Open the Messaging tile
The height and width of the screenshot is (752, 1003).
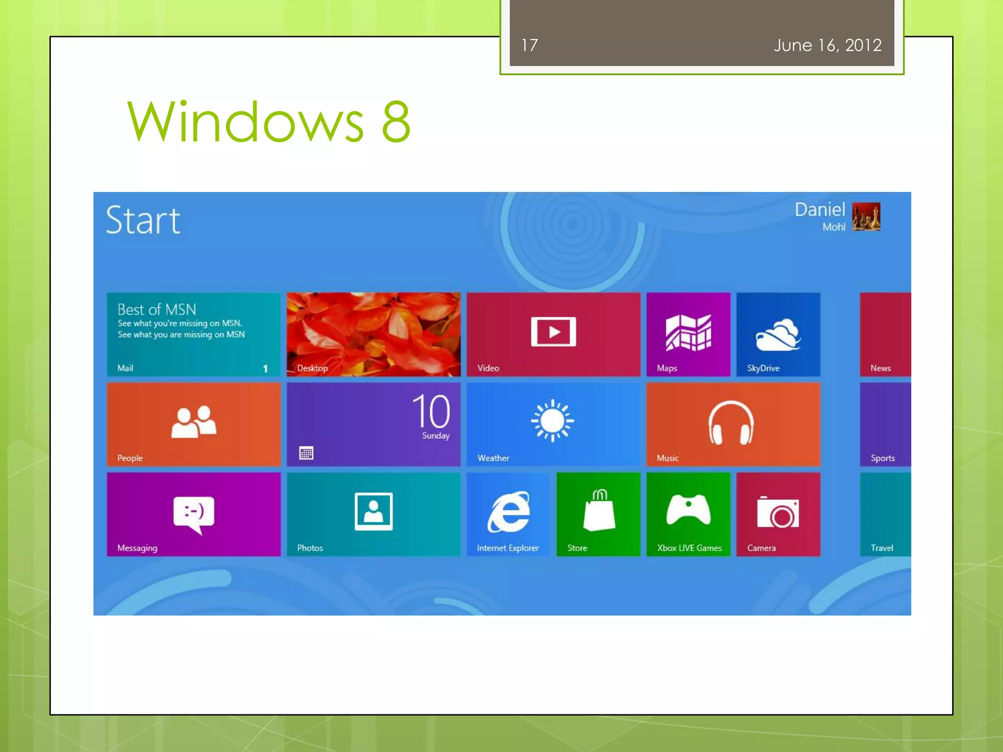click(x=193, y=514)
